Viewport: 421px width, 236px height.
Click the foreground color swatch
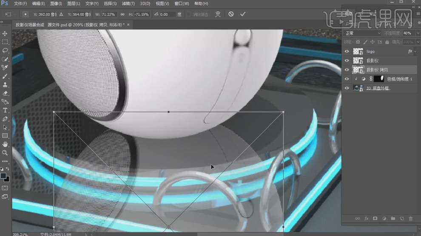point(3,175)
